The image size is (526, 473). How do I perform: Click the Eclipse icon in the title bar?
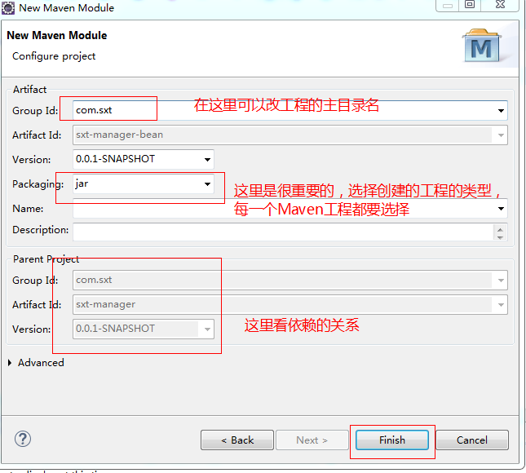[8, 8]
